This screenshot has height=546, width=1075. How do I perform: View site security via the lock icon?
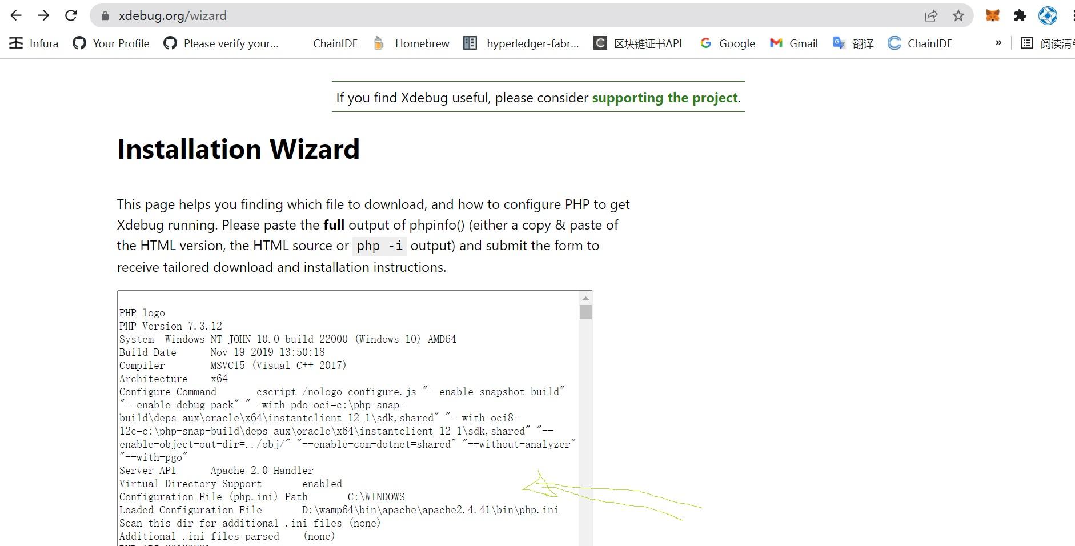click(x=104, y=15)
